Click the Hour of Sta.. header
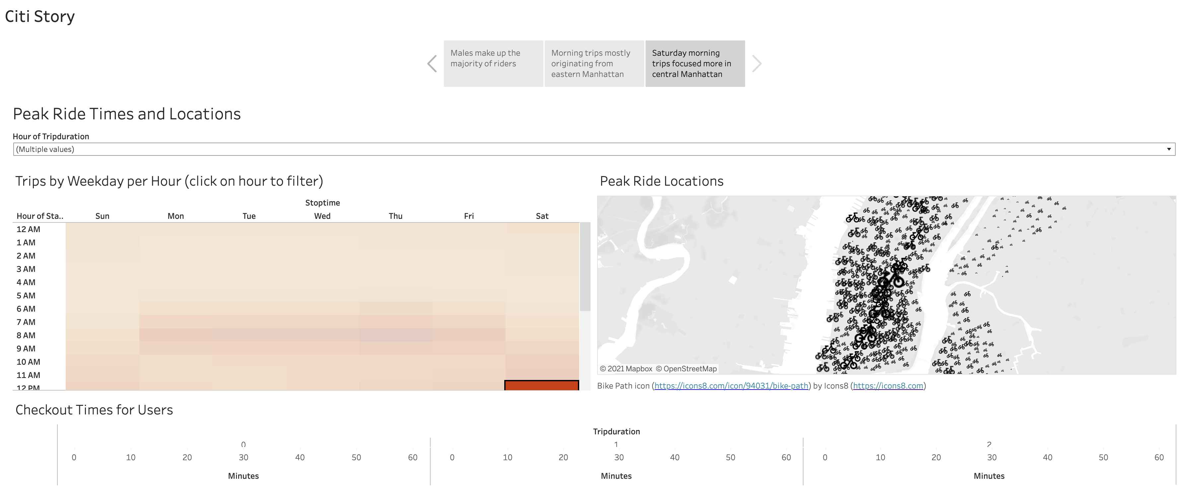This screenshot has width=1181, height=494. pos(40,216)
